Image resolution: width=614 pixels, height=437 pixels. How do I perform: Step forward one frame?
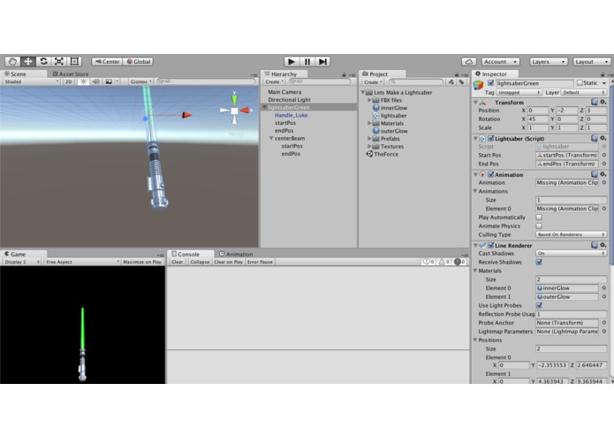322,62
